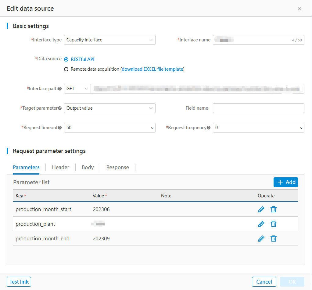The width and height of the screenshot is (312, 290).
Task: Select the RESTful API data source
Action: coord(66,59)
